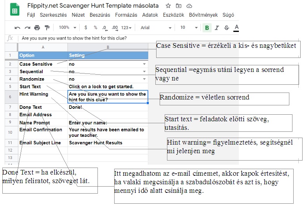Format as currency with dollar sign
This screenshot has height=208, width=308.
tap(86, 28)
